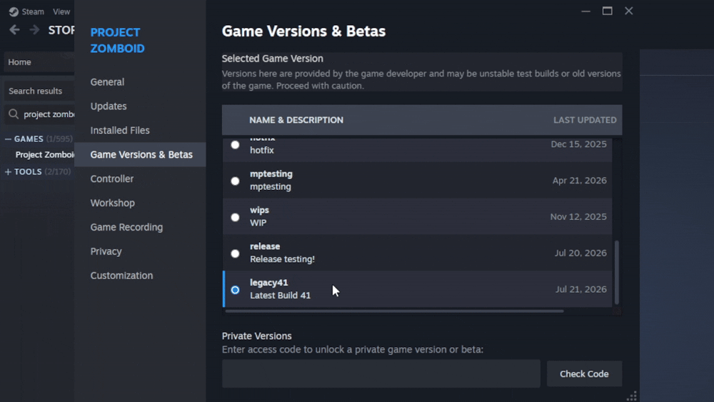The image size is (714, 402).
Task: Click the Jul 20, 2026 date cell
Action: click(580, 253)
